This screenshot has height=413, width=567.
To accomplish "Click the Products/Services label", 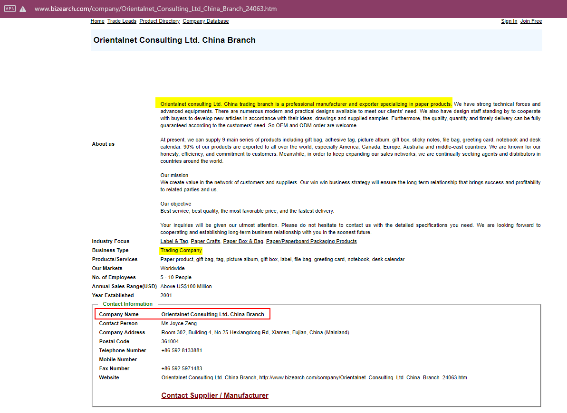I will pos(115,260).
